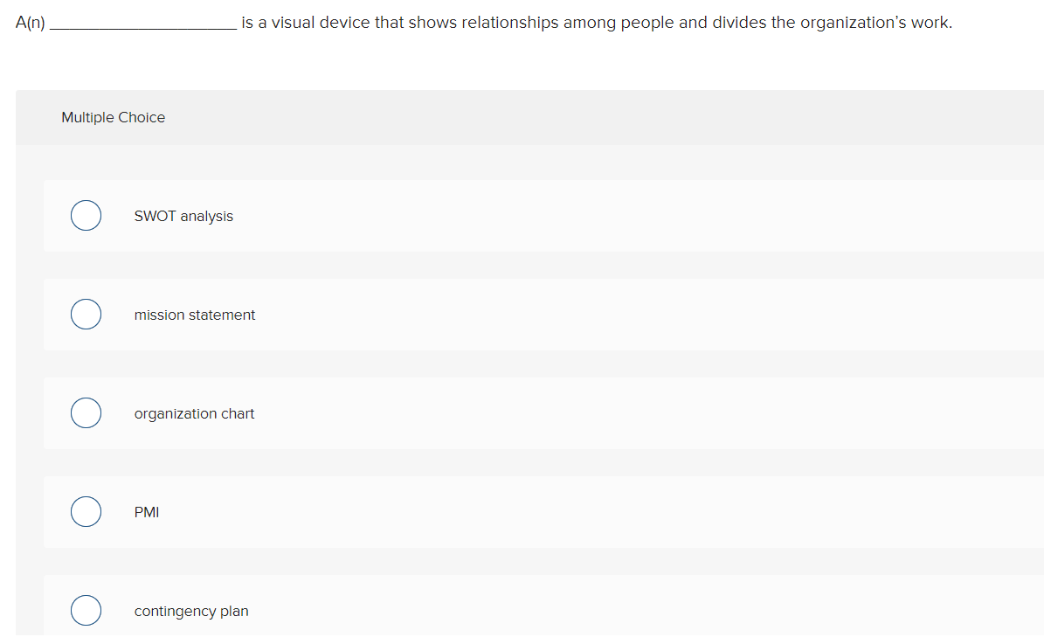This screenshot has height=644, width=1044.
Task: Click the contingency plan answer label
Action: (x=191, y=611)
